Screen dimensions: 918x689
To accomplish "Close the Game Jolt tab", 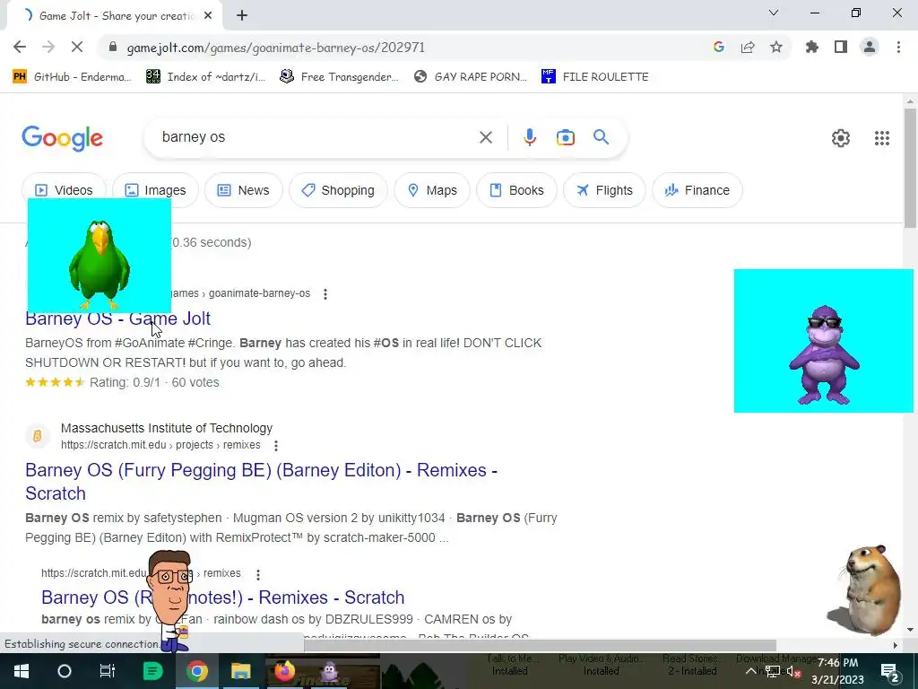I will (208, 16).
